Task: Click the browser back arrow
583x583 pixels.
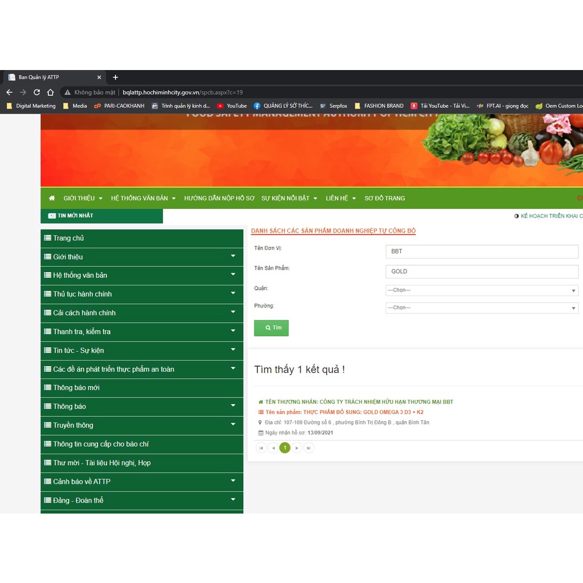Action: [9, 92]
